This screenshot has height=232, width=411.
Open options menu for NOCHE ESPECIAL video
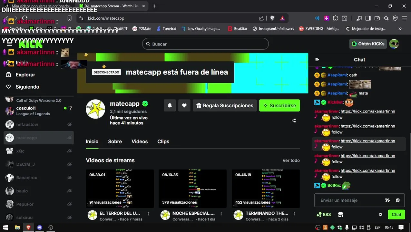pos(221,214)
